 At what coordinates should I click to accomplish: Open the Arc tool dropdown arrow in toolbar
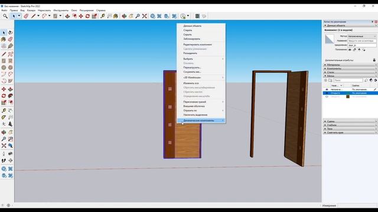coord(49,16)
